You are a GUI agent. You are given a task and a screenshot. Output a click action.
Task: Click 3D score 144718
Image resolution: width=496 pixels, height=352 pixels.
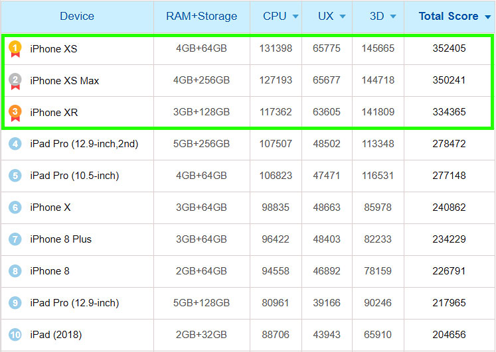(x=378, y=80)
